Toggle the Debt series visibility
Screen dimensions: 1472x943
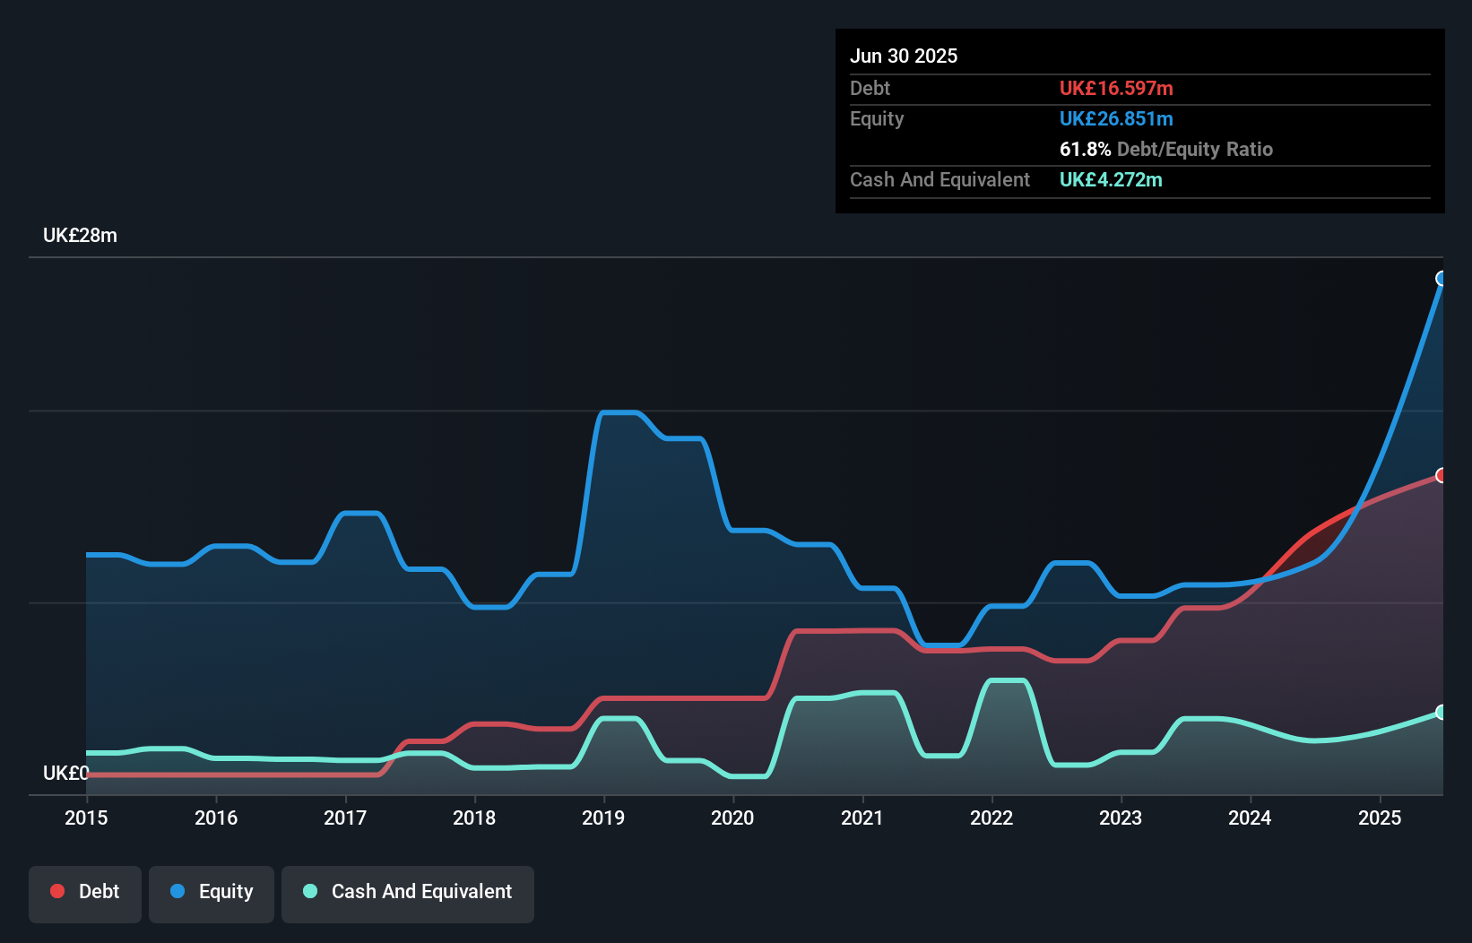[85, 892]
